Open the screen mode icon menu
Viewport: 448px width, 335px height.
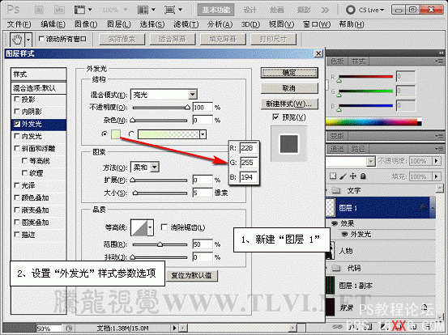coord(173,10)
